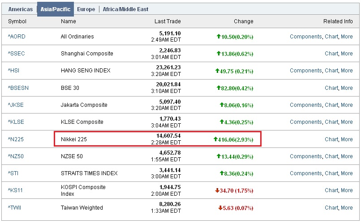Open the ^KS11 symbol link
The width and height of the screenshot is (361, 223).
(15, 190)
